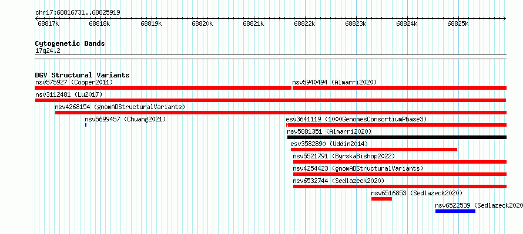Open nsv4254423 (gnomADStructuralVariants) label
This screenshot has height=234, width=523.
pyautogui.click(x=358, y=168)
